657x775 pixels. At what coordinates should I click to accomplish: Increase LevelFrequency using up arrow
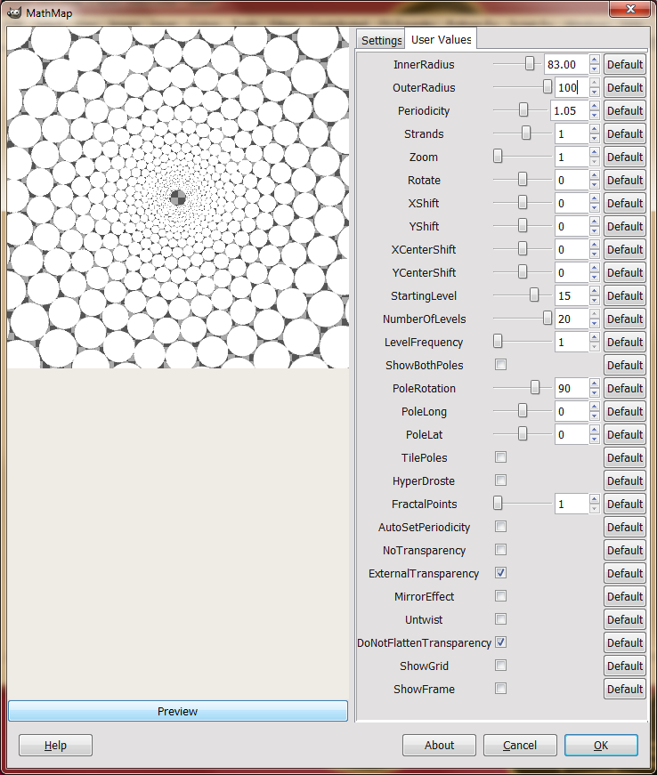(594, 337)
